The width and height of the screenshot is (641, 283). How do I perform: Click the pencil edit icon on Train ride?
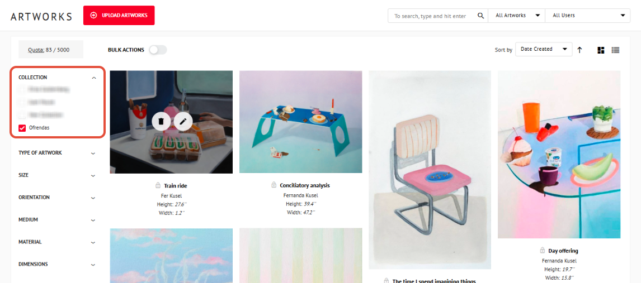(183, 121)
